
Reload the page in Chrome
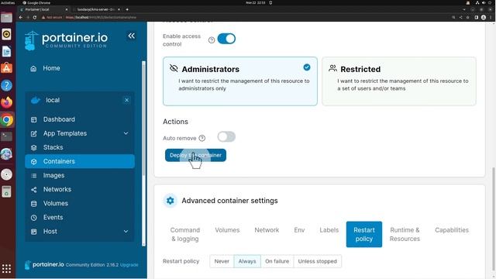35,17
